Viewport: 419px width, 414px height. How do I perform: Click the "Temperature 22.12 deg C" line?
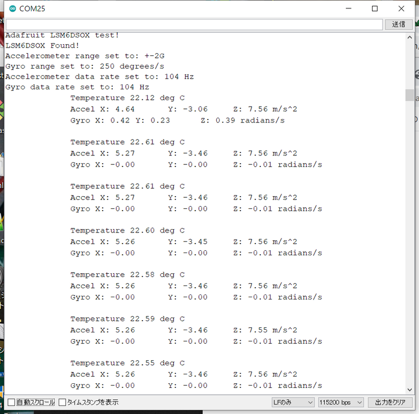[x=127, y=98]
